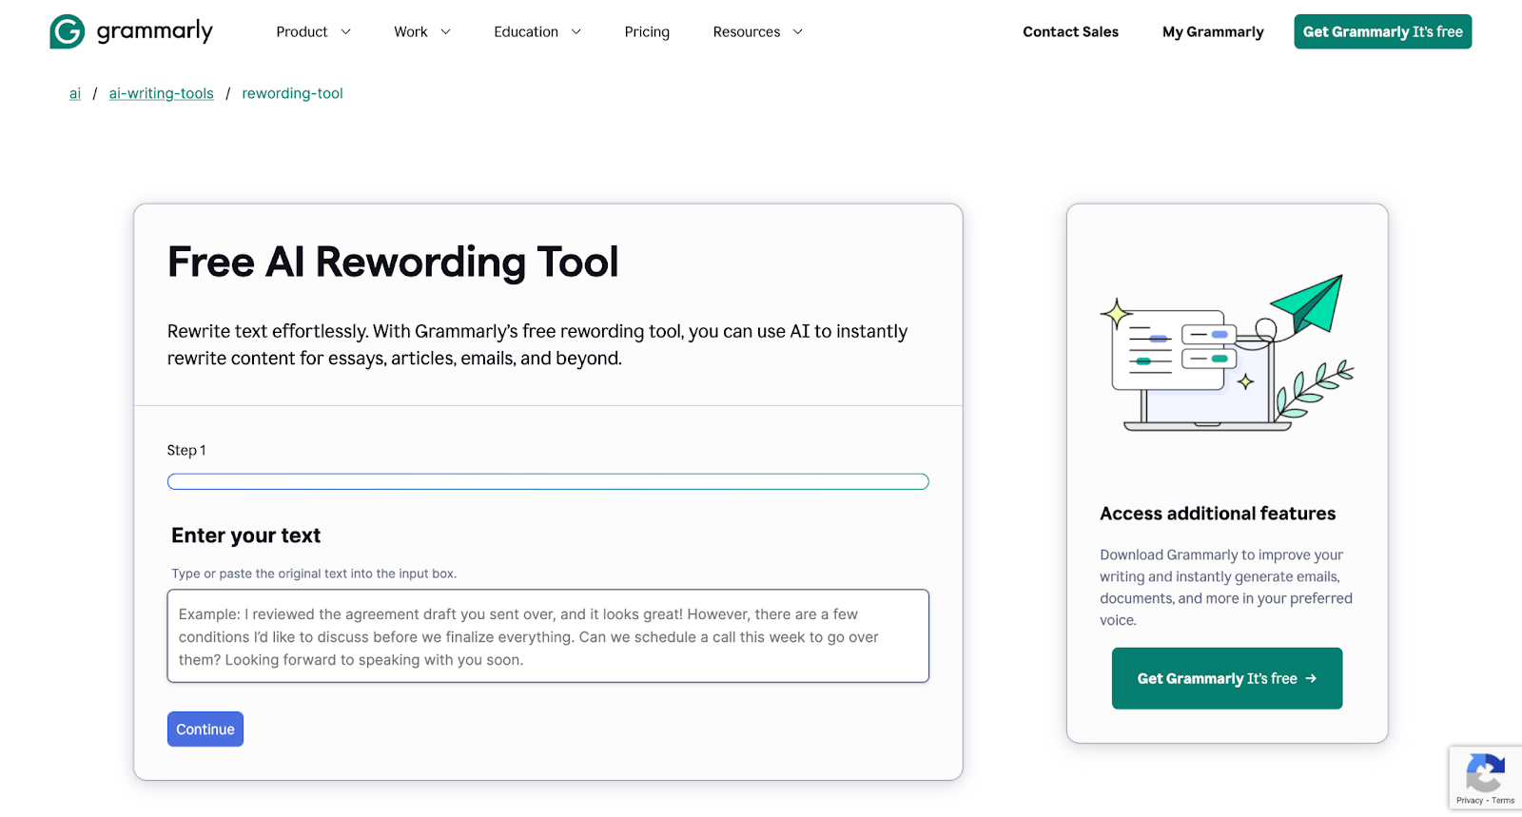Open the Education menu

[526, 31]
